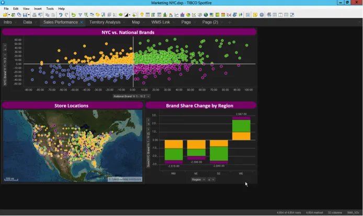Image resolution: width=363 pixels, height=216 pixels.
Task: Toggle the Tags panel icon
Action: point(97,15)
